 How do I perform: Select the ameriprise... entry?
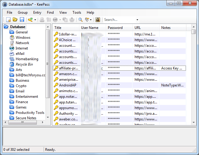click(119, 80)
